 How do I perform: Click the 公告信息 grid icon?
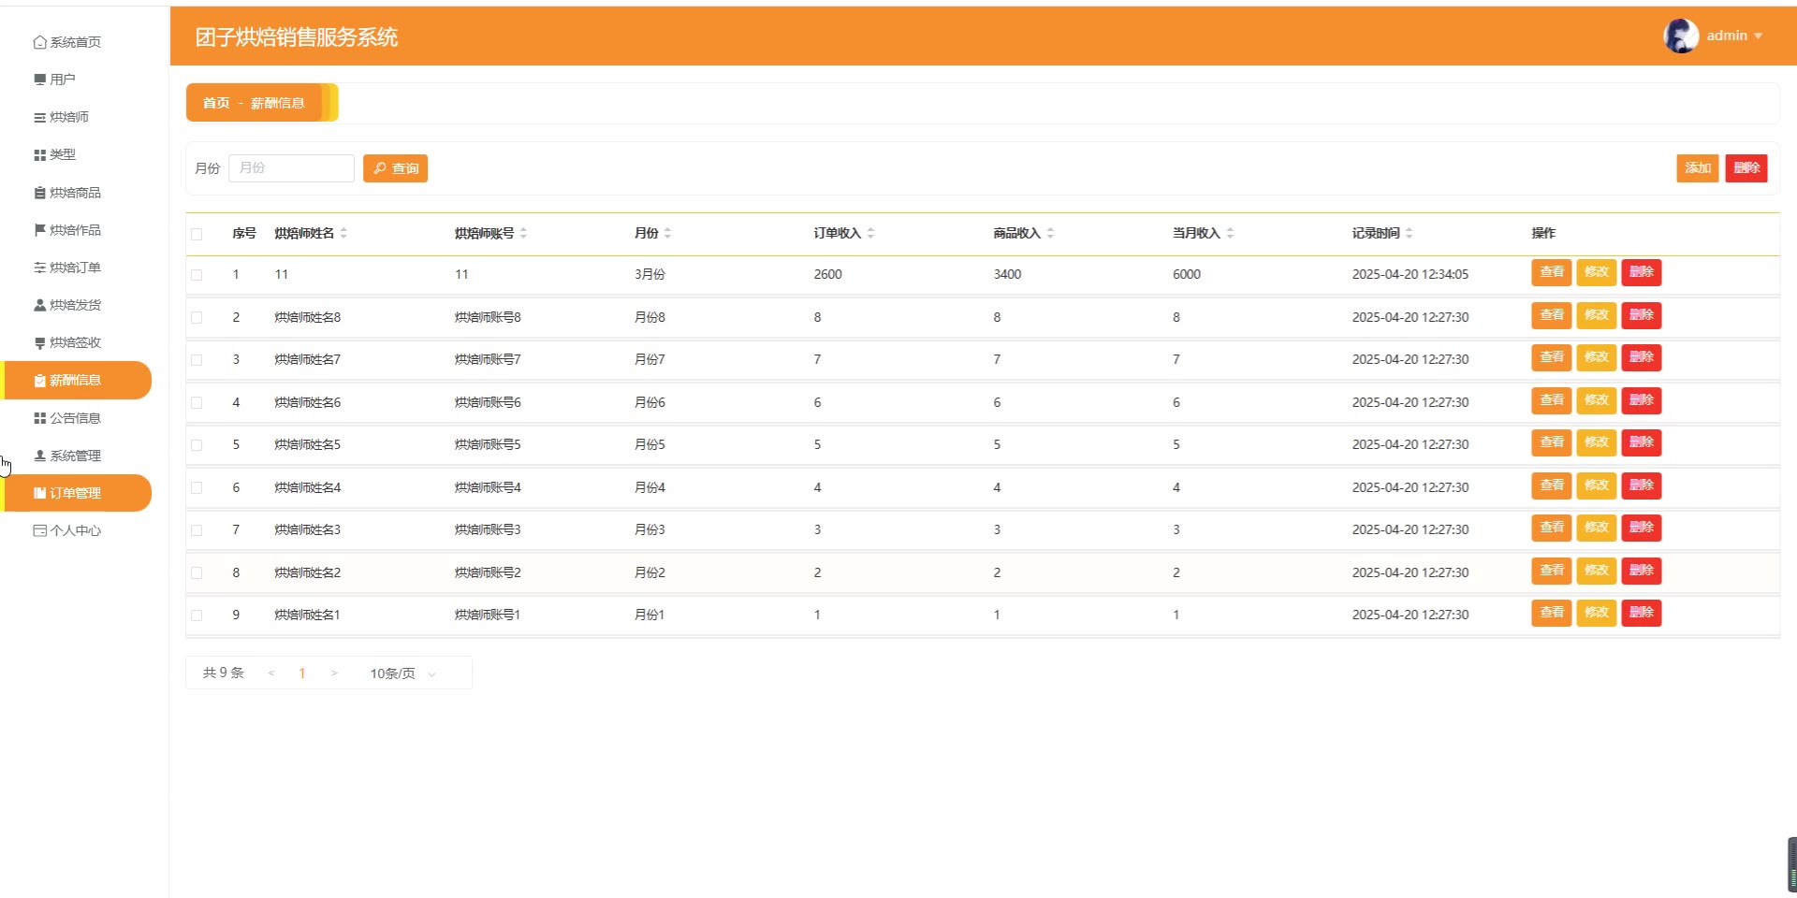tap(39, 418)
